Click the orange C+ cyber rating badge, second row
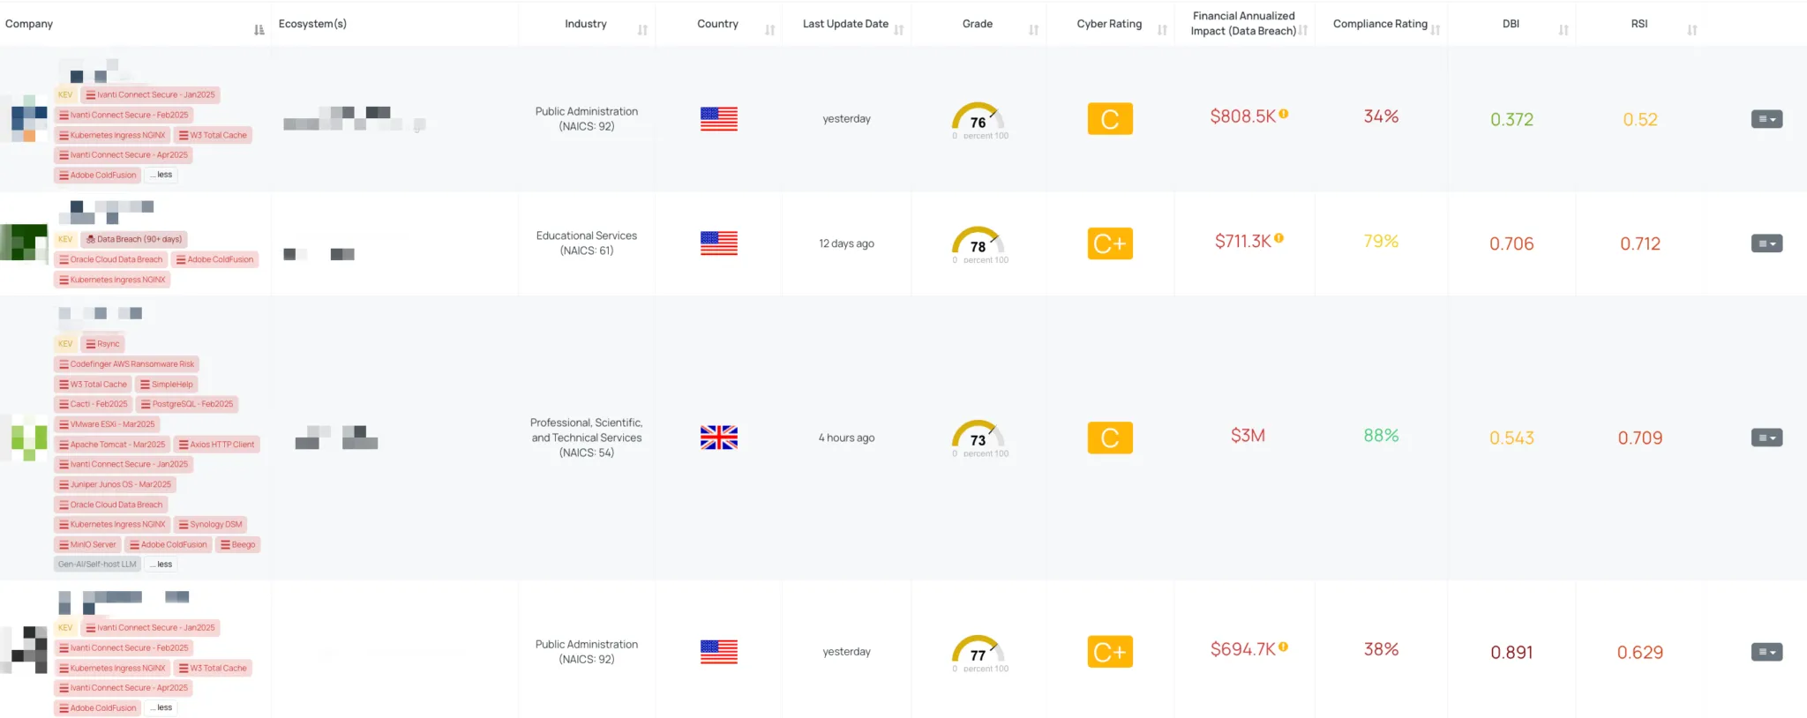Viewport: 1807px width, 718px height. 1110,243
